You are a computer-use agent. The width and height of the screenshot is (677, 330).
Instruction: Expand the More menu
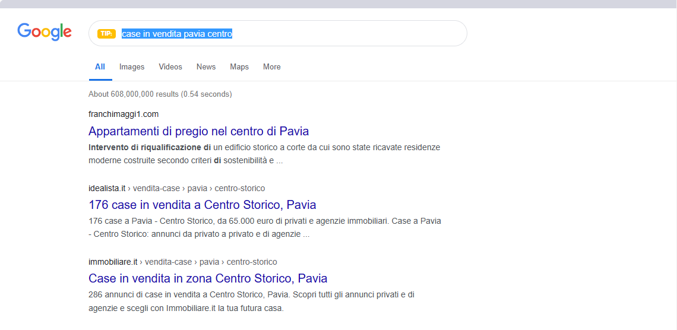click(272, 67)
